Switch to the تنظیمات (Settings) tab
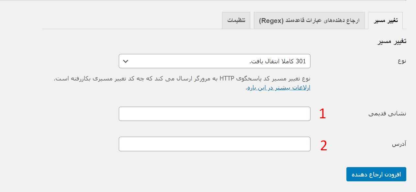This screenshot has width=416, height=192. tap(236, 20)
